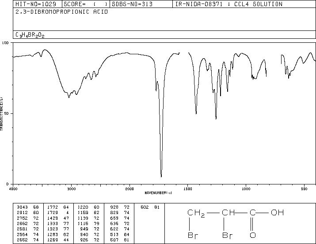Click the Br atom below CH2
316x244 pixels.
click(x=193, y=235)
